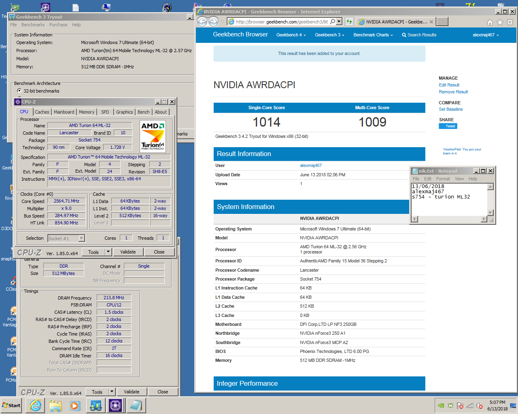Click Close in front CPU-Z window
518x414 pixels.
159,252
